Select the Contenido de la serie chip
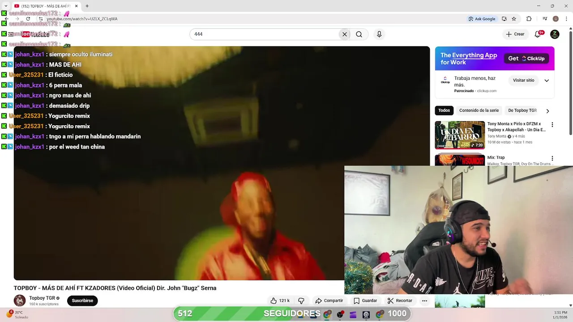This screenshot has width=573, height=322. 479,110
